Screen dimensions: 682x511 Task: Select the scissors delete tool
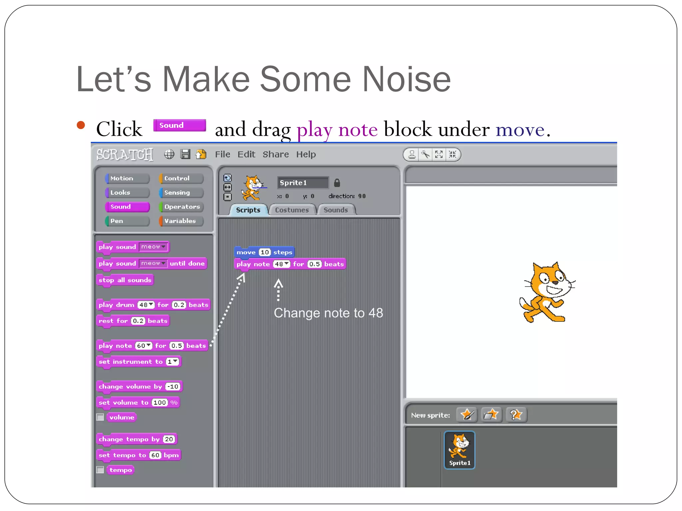(425, 155)
